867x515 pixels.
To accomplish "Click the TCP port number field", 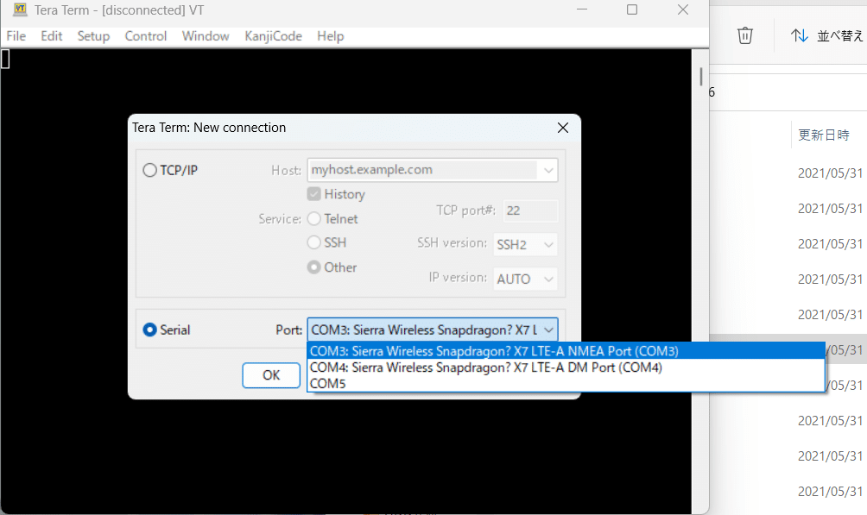I will pos(530,210).
